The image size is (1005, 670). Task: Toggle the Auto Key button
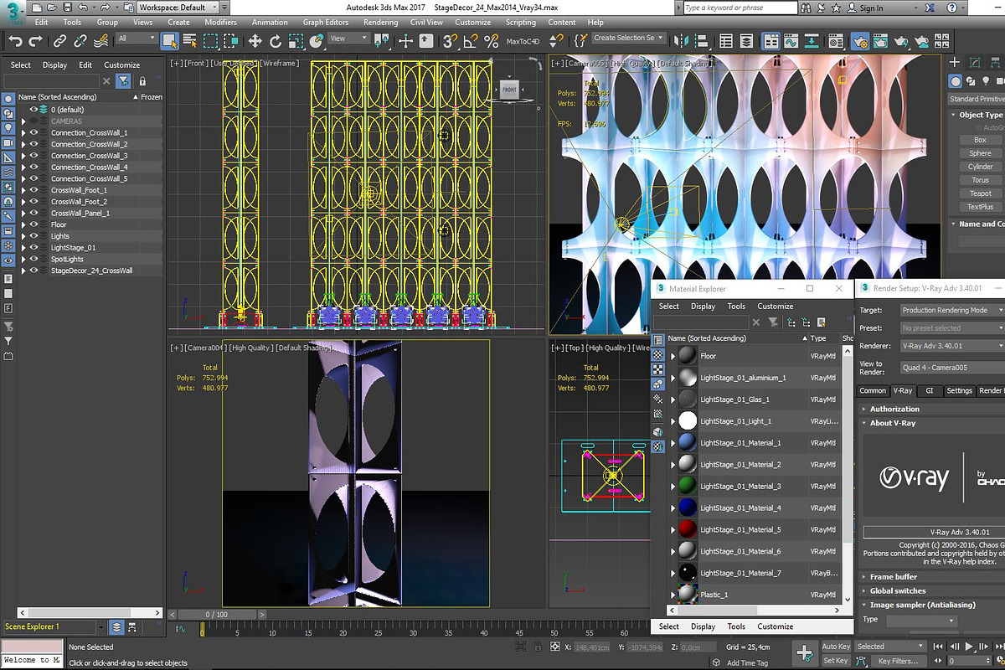836,647
